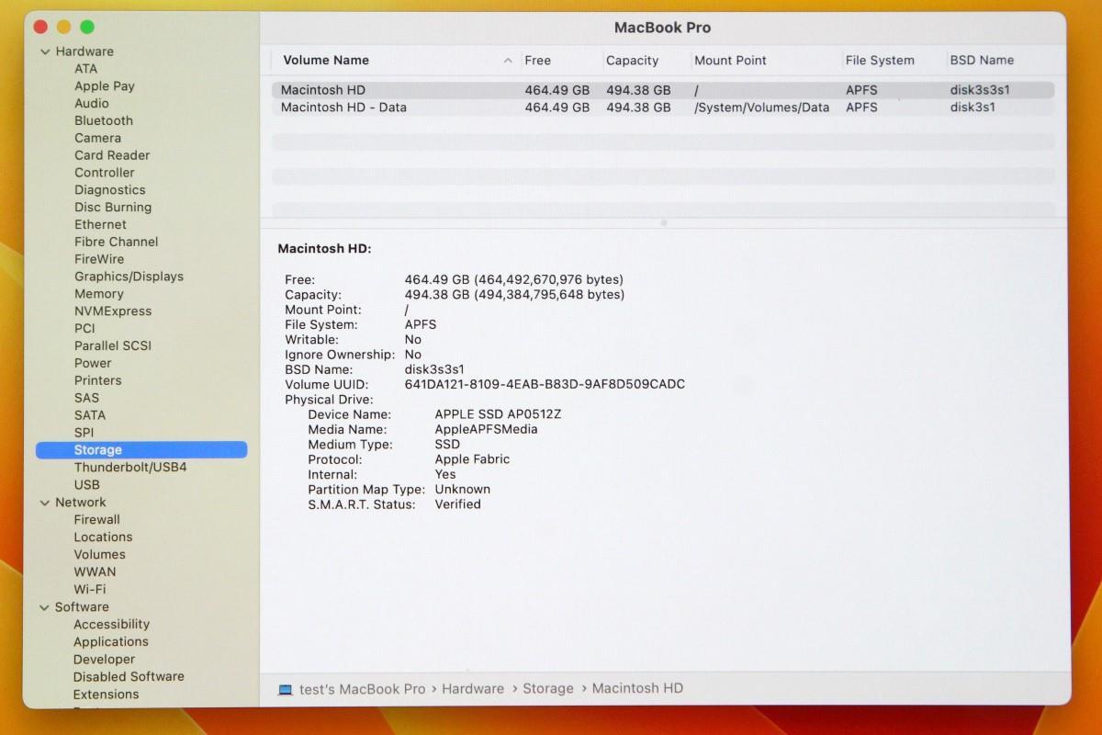Select the Macintosh HD - Data volume name

click(x=343, y=107)
